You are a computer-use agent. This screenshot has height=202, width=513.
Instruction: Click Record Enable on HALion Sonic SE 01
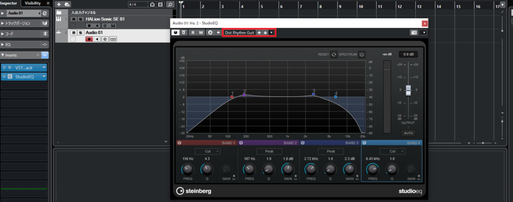point(89,26)
